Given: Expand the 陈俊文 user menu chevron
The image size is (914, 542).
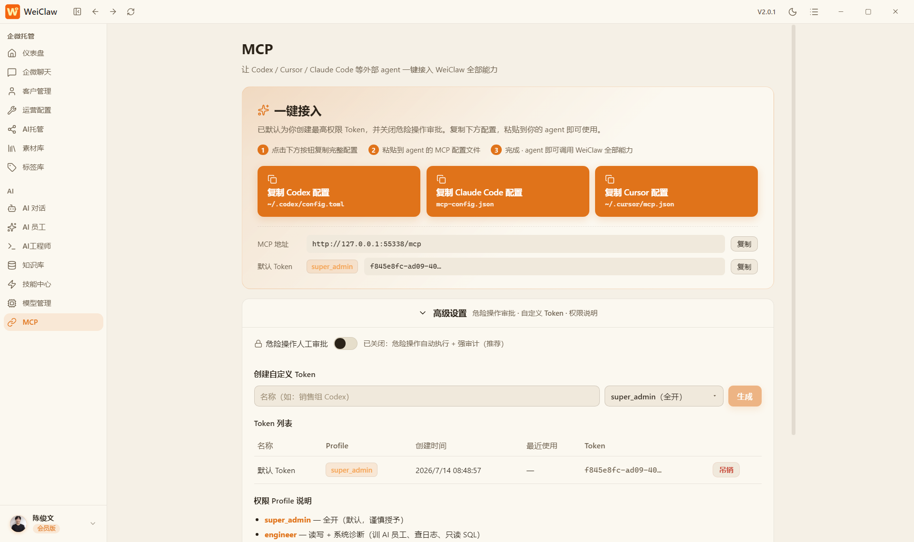Looking at the screenshot, I should [x=93, y=523].
